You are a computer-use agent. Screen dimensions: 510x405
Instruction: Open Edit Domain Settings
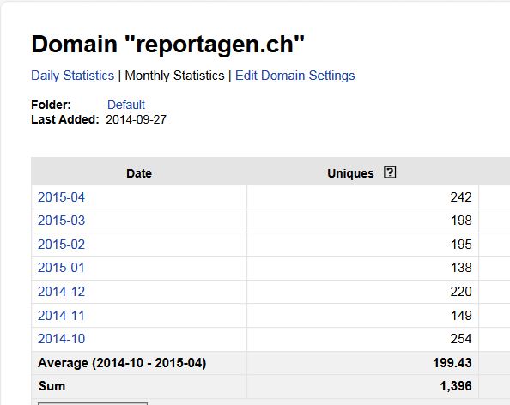click(x=295, y=76)
